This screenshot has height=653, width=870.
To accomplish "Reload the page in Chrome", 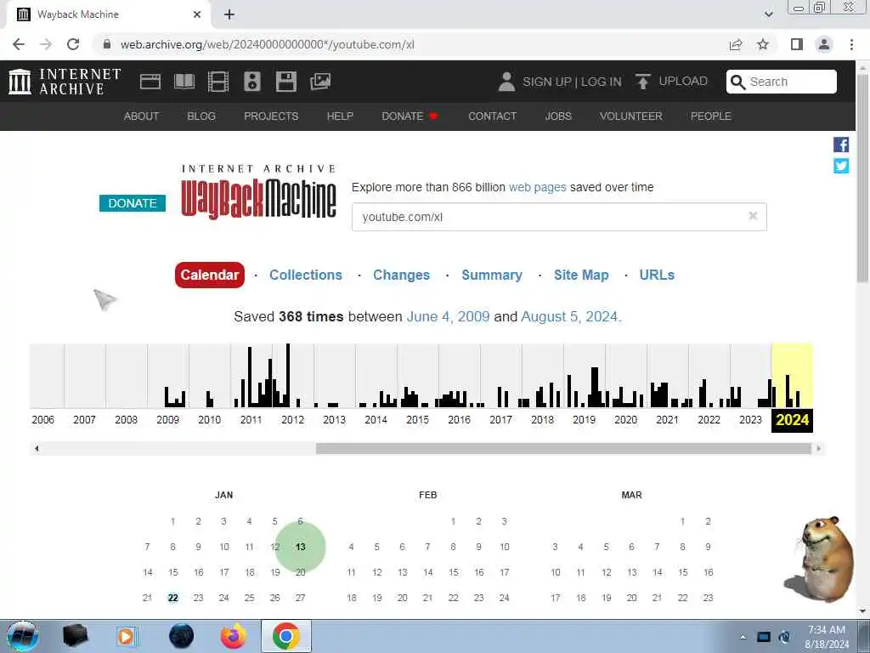I will [73, 44].
